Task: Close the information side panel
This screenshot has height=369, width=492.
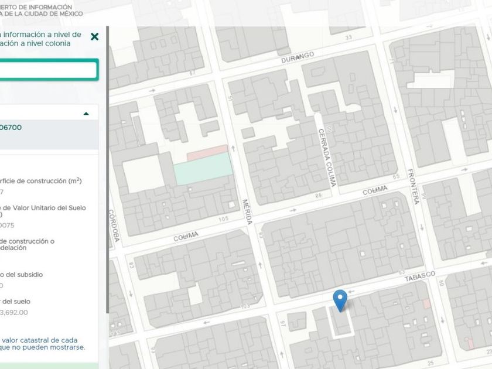Action: point(95,37)
